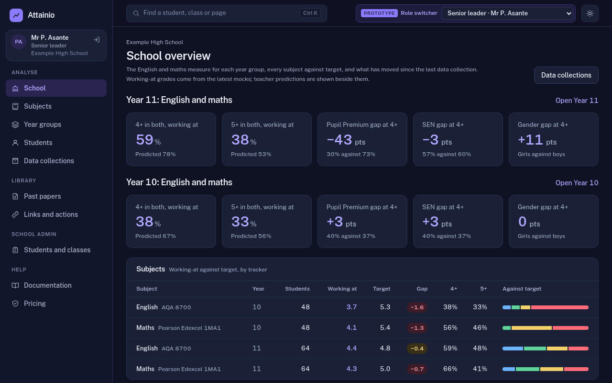
Task: Click Links and actions menu label
Action: [x=51, y=214]
